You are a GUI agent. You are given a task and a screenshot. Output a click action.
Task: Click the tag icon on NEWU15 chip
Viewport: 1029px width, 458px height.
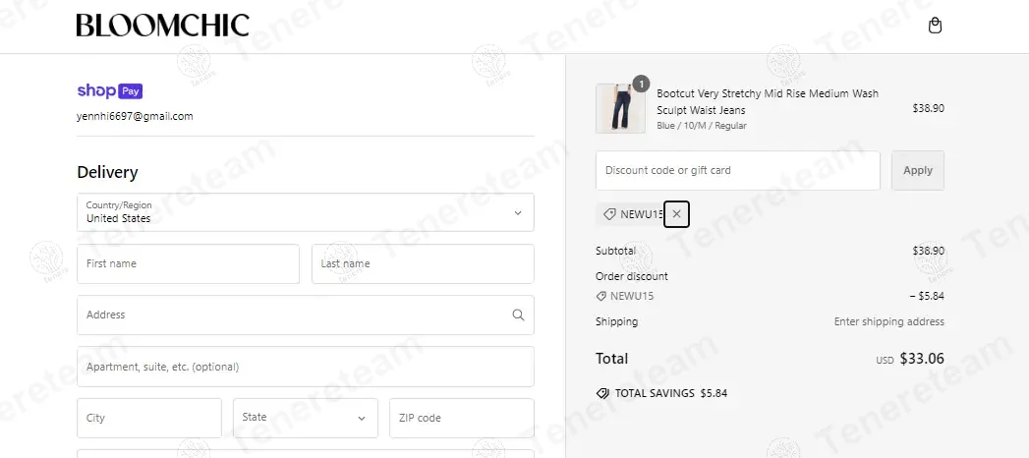609,214
